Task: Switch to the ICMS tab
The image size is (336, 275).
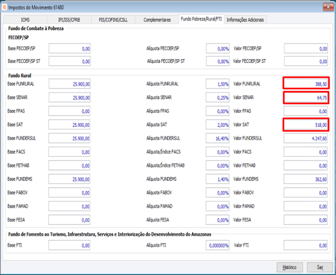Action: (26, 20)
